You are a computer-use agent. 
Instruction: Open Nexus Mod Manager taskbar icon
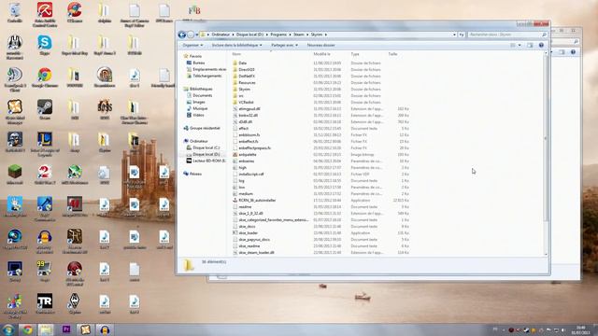click(85, 329)
